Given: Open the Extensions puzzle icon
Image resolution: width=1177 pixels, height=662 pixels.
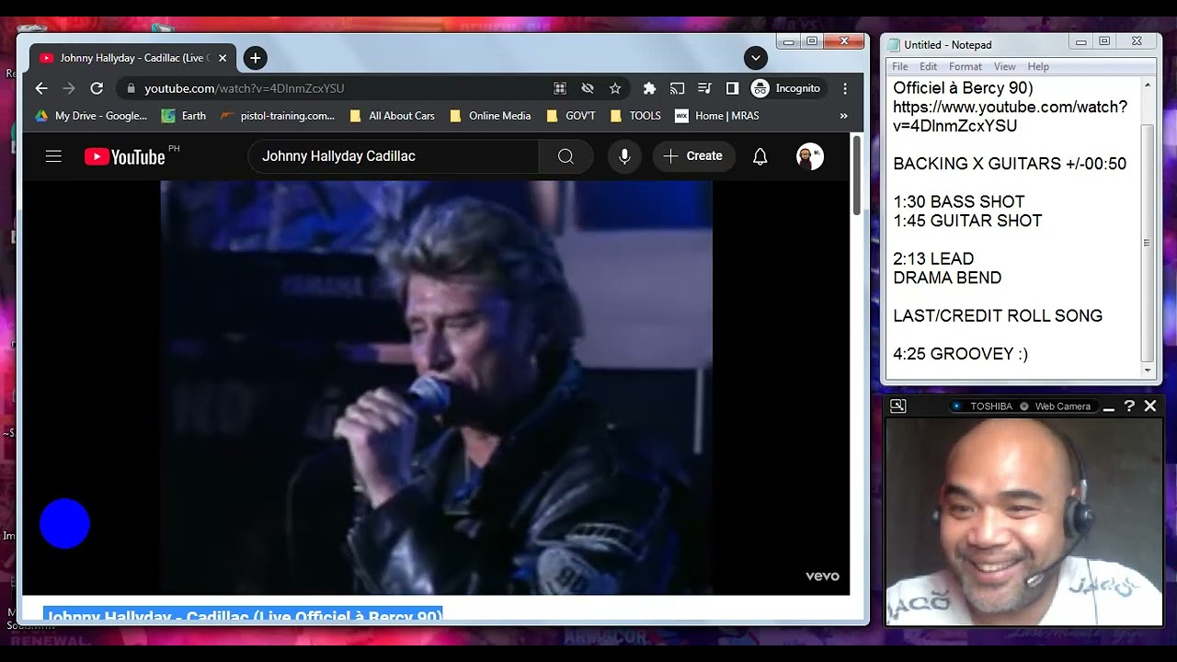Looking at the screenshot, I should click(x=649, y=88).
